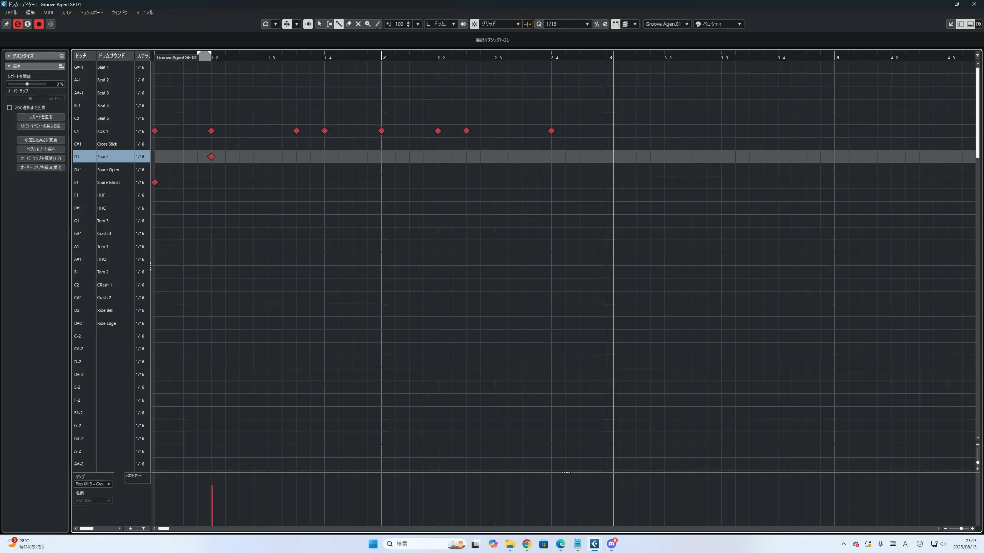Select the Drumstick tool
Image resolution: width=984 pixels, height=553 pixels.
[x=339, y=24]
